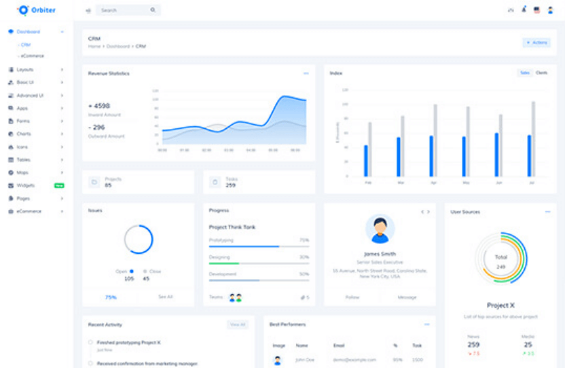The height and width of the screenshot is (368, 565).
Task: Click the Projects card icon
Action: point(94,182)
